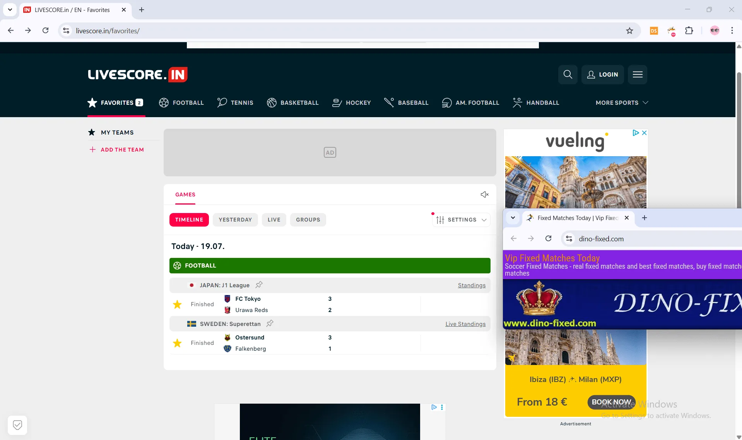The height and width of the screenshot is (440, 742).
Task: Open the hamburger navigation menu
Action: 638,74
